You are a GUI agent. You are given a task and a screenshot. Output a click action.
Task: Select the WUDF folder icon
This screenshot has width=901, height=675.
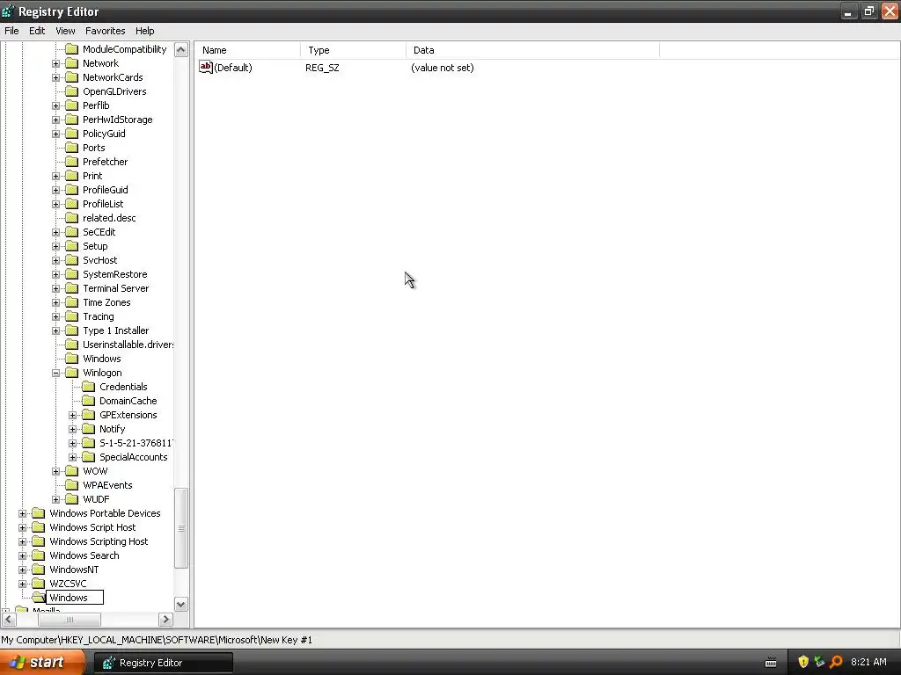tap(72, 499)
